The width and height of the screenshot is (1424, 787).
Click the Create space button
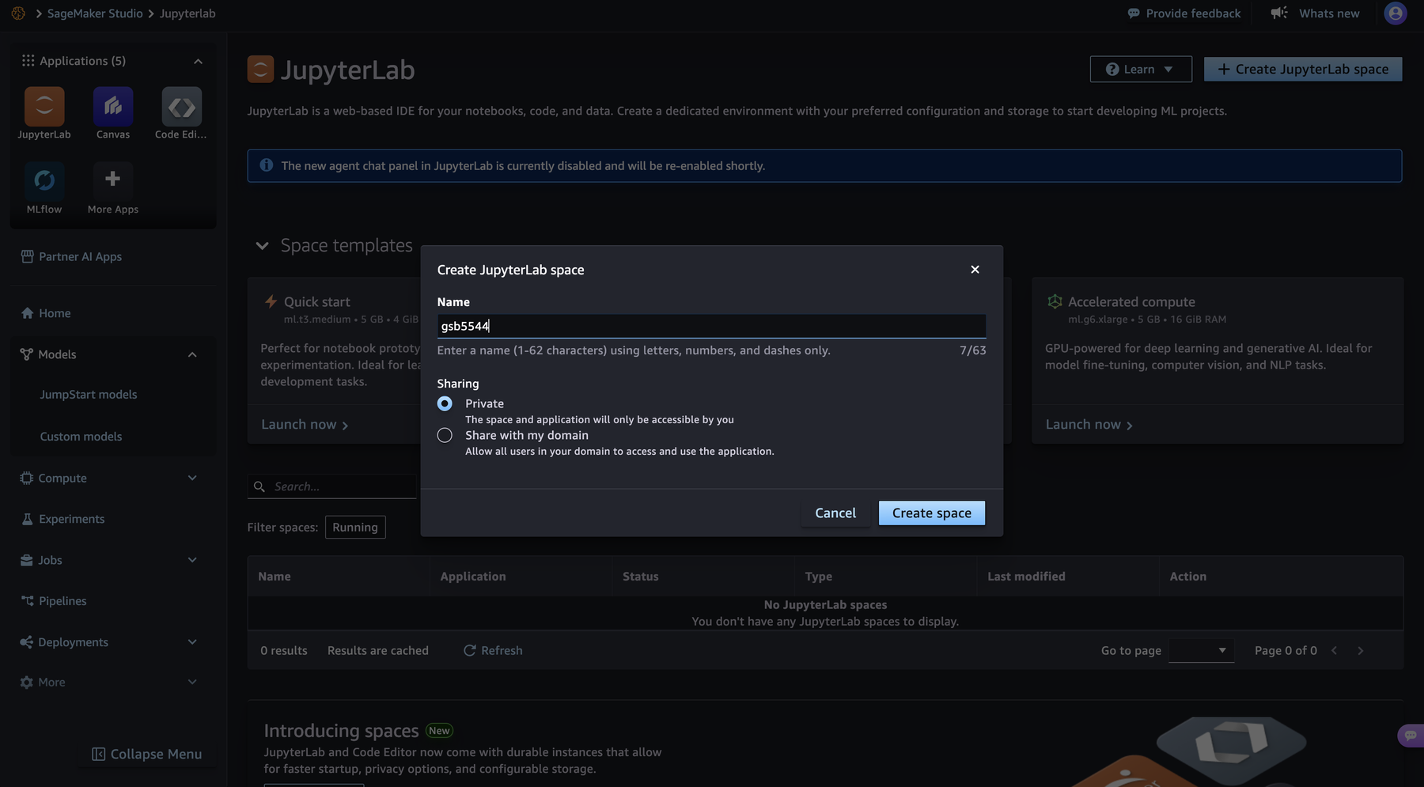pyautogui.click(x=932, y=513)
